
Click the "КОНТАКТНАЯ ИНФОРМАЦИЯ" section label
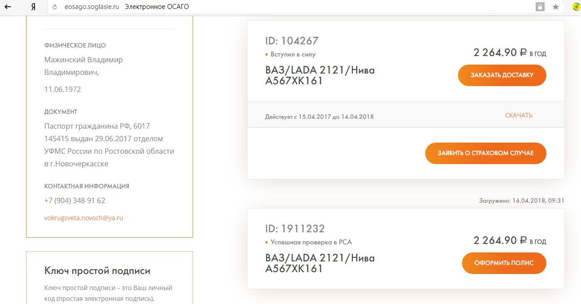[87, 186]
